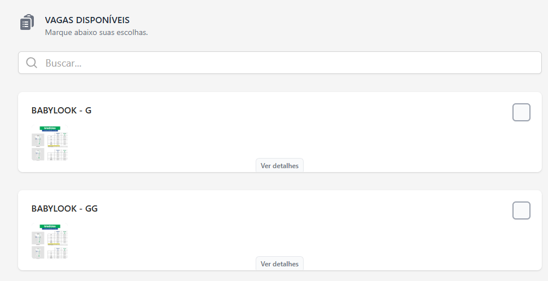This screenshot has height=281, width=548.
Task: Tick the BABYLOOK - GG checkbox
Action: [521, 210]
